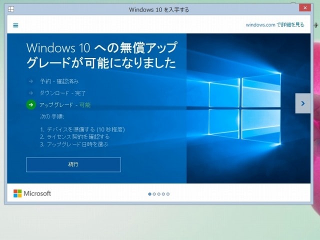The width and height of the screenshot is (320, 240).
Task: Select the green arrow beside アップグレード - 可能
Action: point(30,104)
